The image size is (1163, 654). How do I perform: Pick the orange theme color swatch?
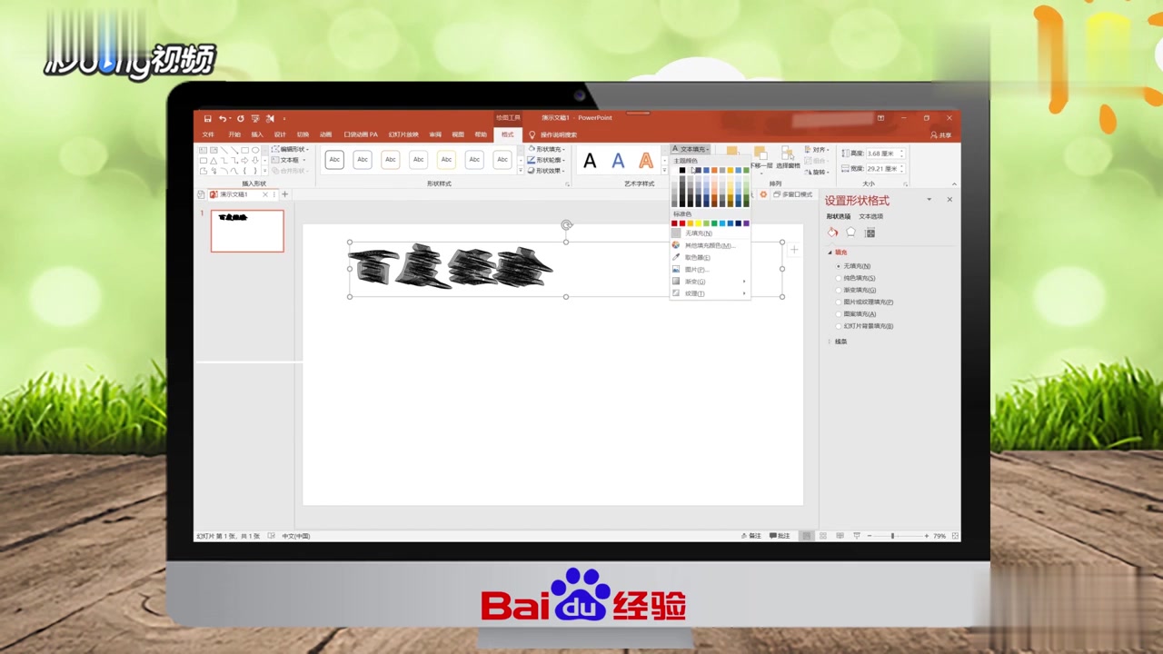click(714, 170)
